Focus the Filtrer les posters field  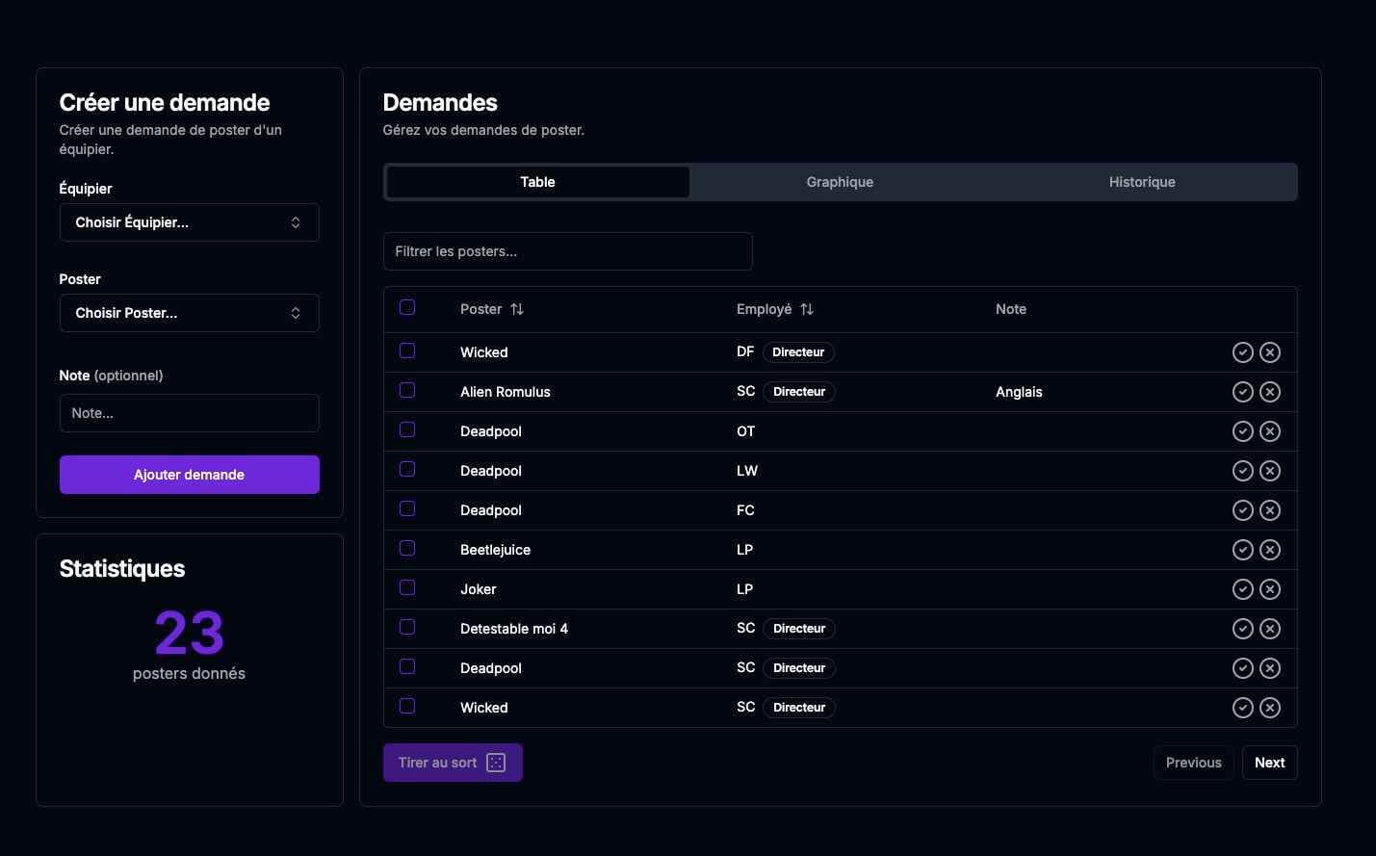[x=567, y=251]
